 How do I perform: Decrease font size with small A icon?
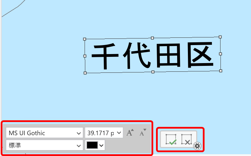pyautogui.click(x=143, y=133)
